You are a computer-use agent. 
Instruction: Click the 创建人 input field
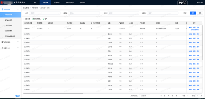(x=162, y=13)
